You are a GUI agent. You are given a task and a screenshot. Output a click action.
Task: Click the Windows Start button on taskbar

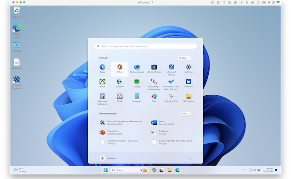click(106, 170)
